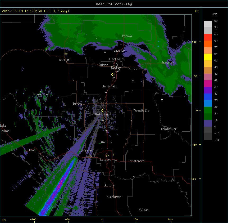Click the dBZ legend heading
This screenshot has width=228, height=223.
coord(214,14)
